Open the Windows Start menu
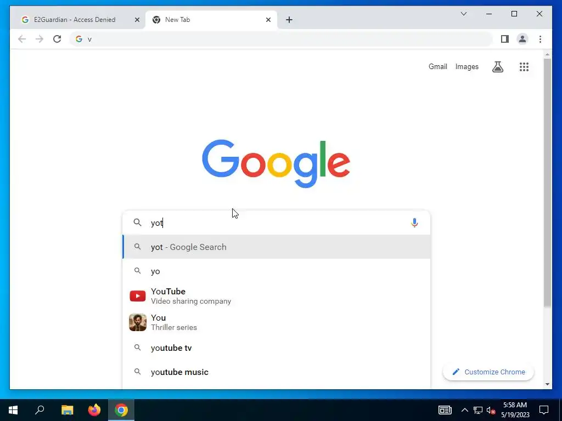 pyautogui.click(x=13, y=410)
